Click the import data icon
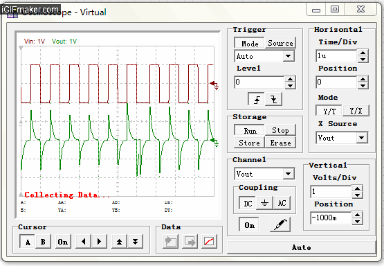The height and width of the screenshot is (266, 384). (170, 242)
